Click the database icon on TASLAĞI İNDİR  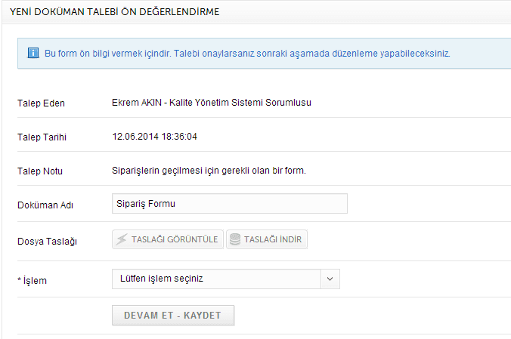[x=235, y=239]
